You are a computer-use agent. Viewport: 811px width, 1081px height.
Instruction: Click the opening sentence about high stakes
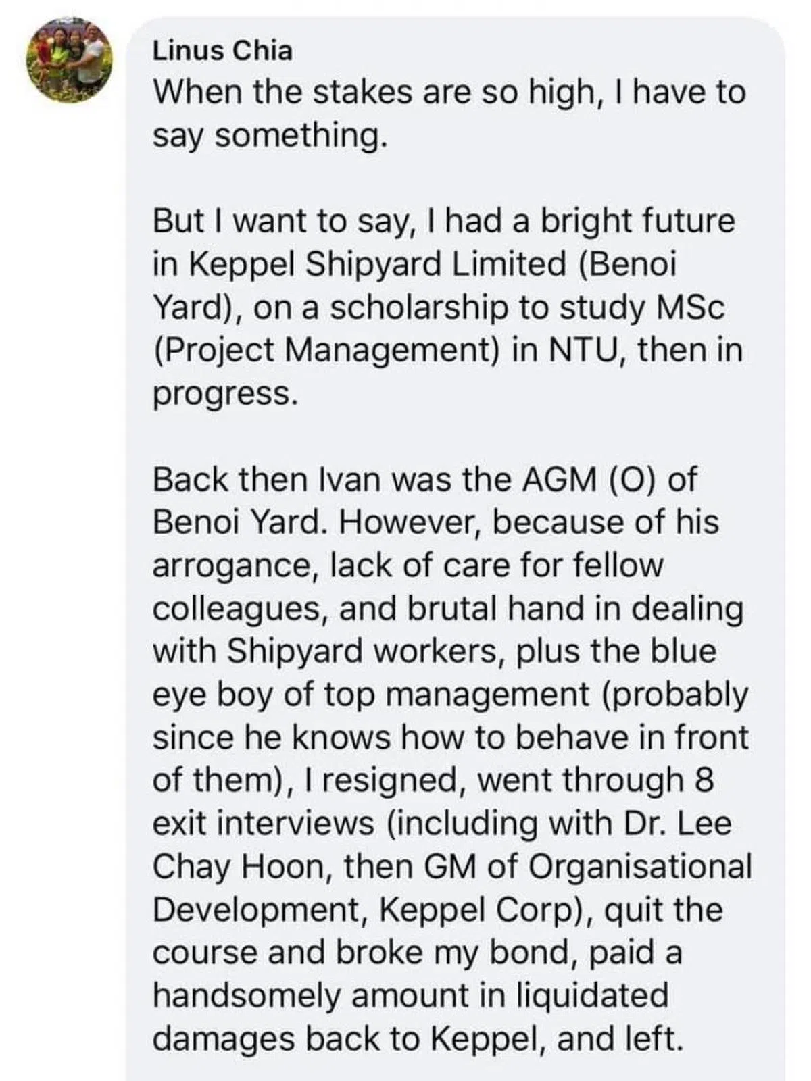tap(449, 92)
